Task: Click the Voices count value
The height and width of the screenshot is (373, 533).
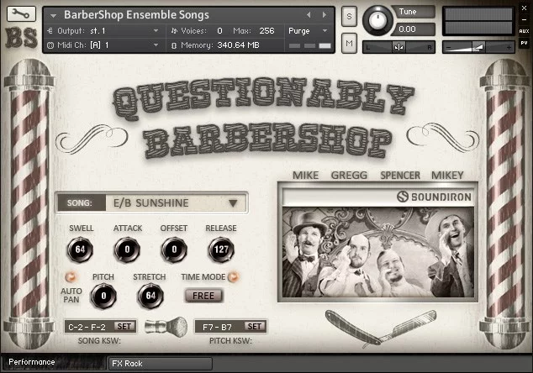Action: coord(219,31)
